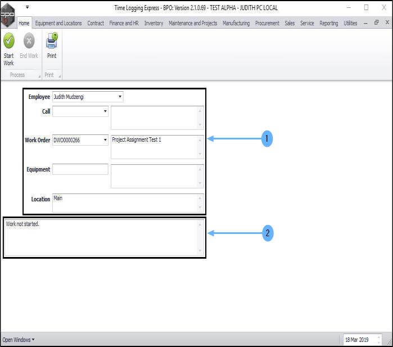Open the Service tab
This screenshot has height=347, width=393.
(x=307, y=23)
